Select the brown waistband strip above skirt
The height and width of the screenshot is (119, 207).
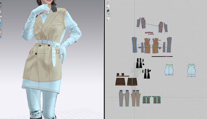tap(123, 76)
